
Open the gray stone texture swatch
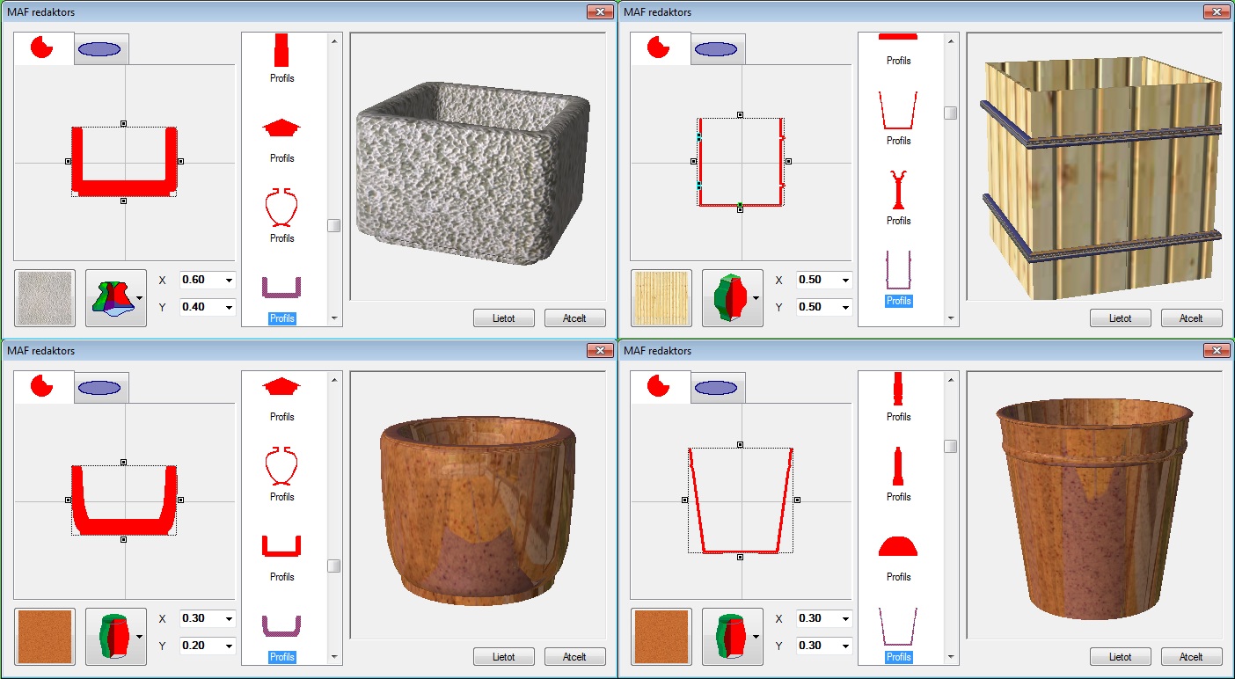[x=45, y=298]
